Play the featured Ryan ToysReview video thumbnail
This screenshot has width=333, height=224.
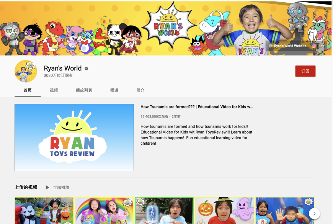(x=74, y=137)
